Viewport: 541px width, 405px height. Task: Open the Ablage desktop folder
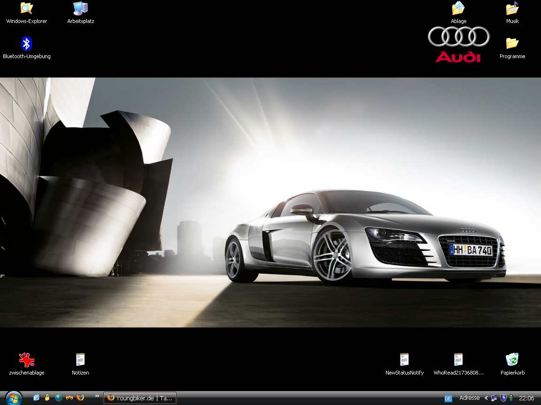pos(458,13)
